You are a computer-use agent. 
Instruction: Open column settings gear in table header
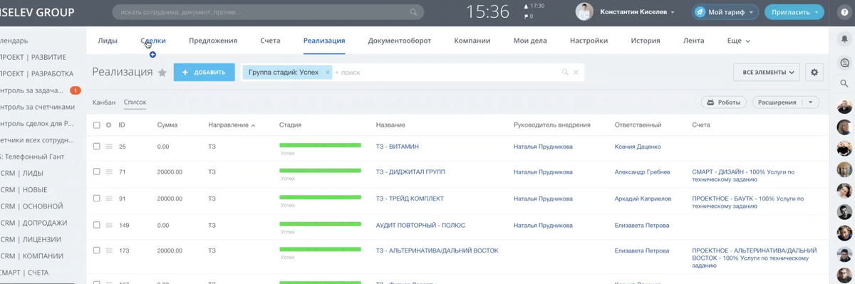pyautogui.click(x=109, y=125)
